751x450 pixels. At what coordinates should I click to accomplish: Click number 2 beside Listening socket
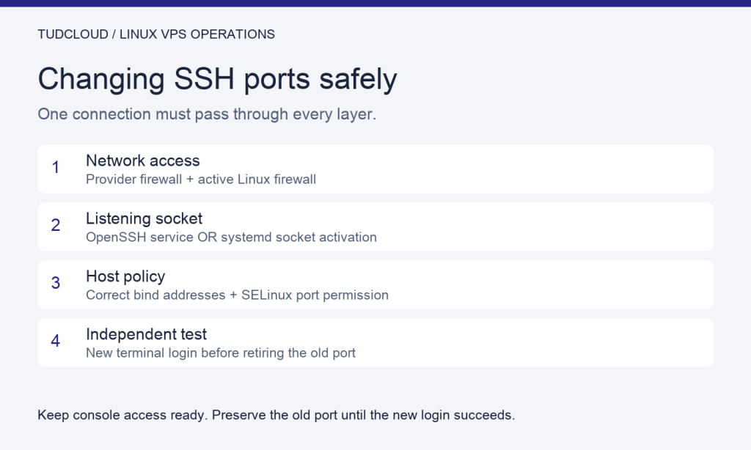(x=56, y=226)
